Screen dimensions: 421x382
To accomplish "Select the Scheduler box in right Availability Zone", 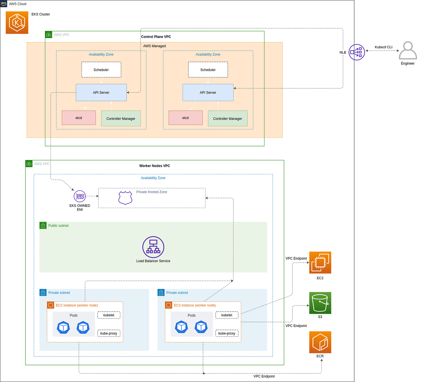I will 208,70.
